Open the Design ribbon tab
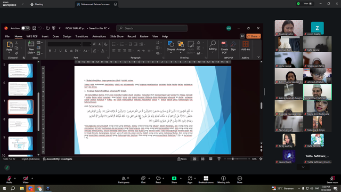 click(x=67, y=37)
